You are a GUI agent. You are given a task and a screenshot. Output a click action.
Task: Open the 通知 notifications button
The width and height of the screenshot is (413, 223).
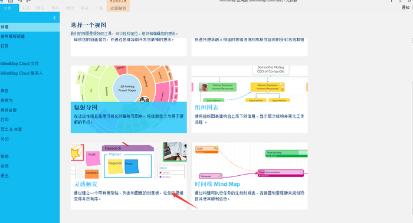[x=405, y=7]
